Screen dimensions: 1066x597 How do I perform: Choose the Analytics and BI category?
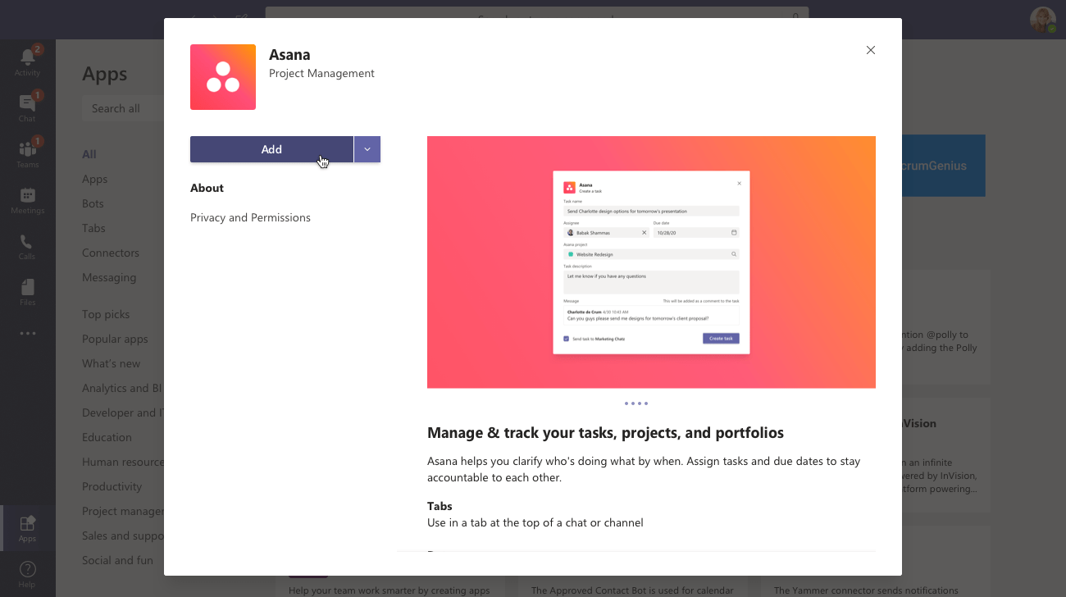122,388
